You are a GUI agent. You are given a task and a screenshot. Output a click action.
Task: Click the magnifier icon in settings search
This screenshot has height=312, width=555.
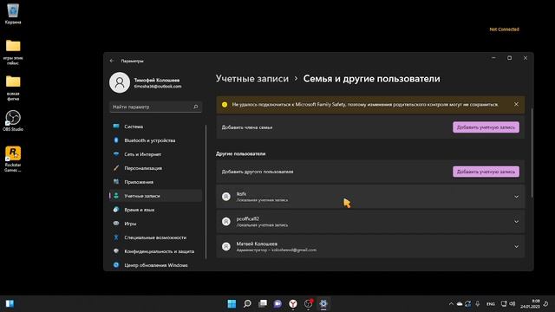[x=196, y=107]
